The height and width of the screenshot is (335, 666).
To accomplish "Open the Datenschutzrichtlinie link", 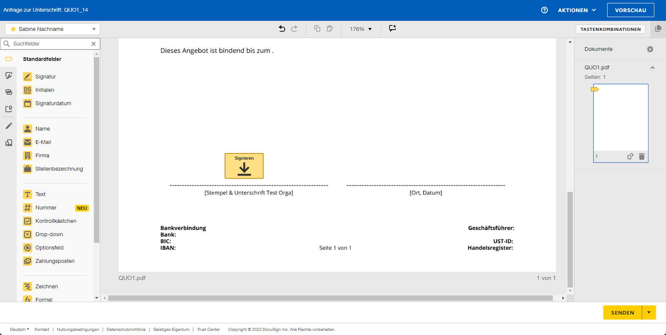I will (x=126, y=330).
